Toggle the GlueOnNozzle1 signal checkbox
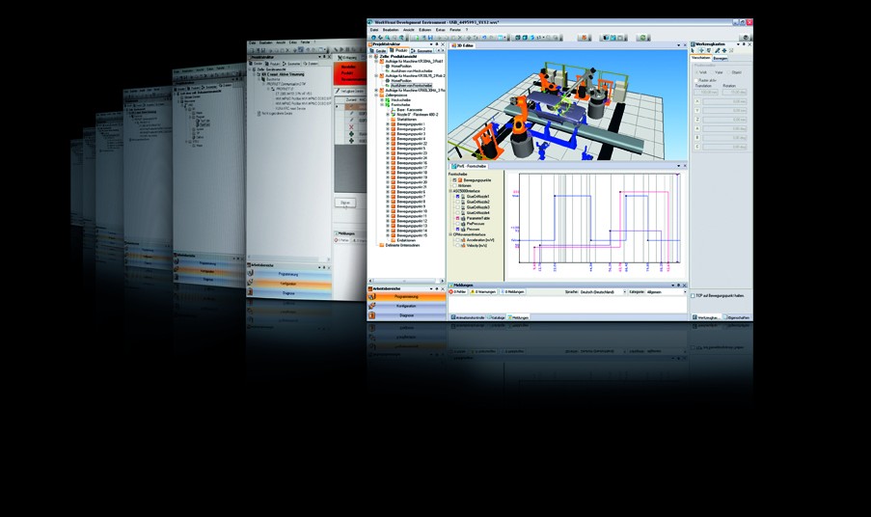 (458, 197)
